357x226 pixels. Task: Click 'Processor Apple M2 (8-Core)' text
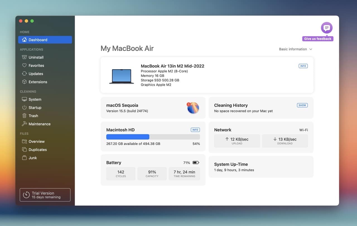coord(164,71)
